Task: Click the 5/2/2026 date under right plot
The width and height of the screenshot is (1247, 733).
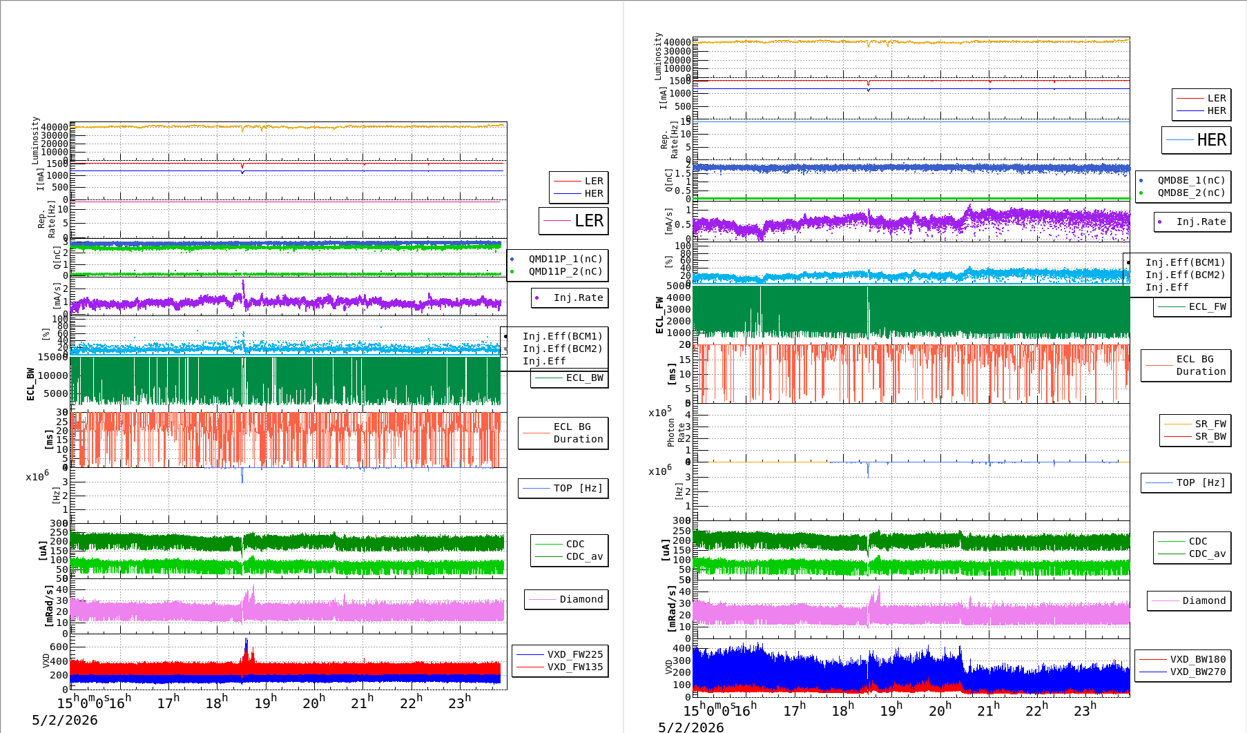Action: click(691, 727)
